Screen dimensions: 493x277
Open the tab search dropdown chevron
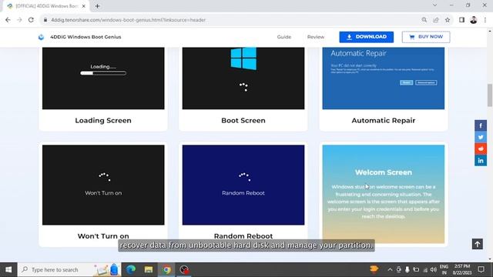(x=434, y=5)
